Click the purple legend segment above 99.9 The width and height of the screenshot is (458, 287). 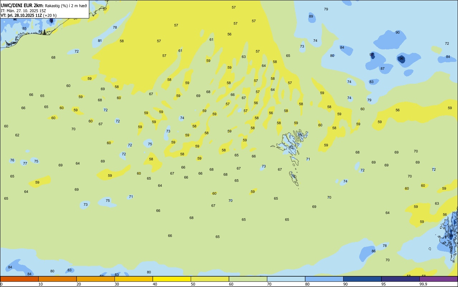tap(438, 279)
